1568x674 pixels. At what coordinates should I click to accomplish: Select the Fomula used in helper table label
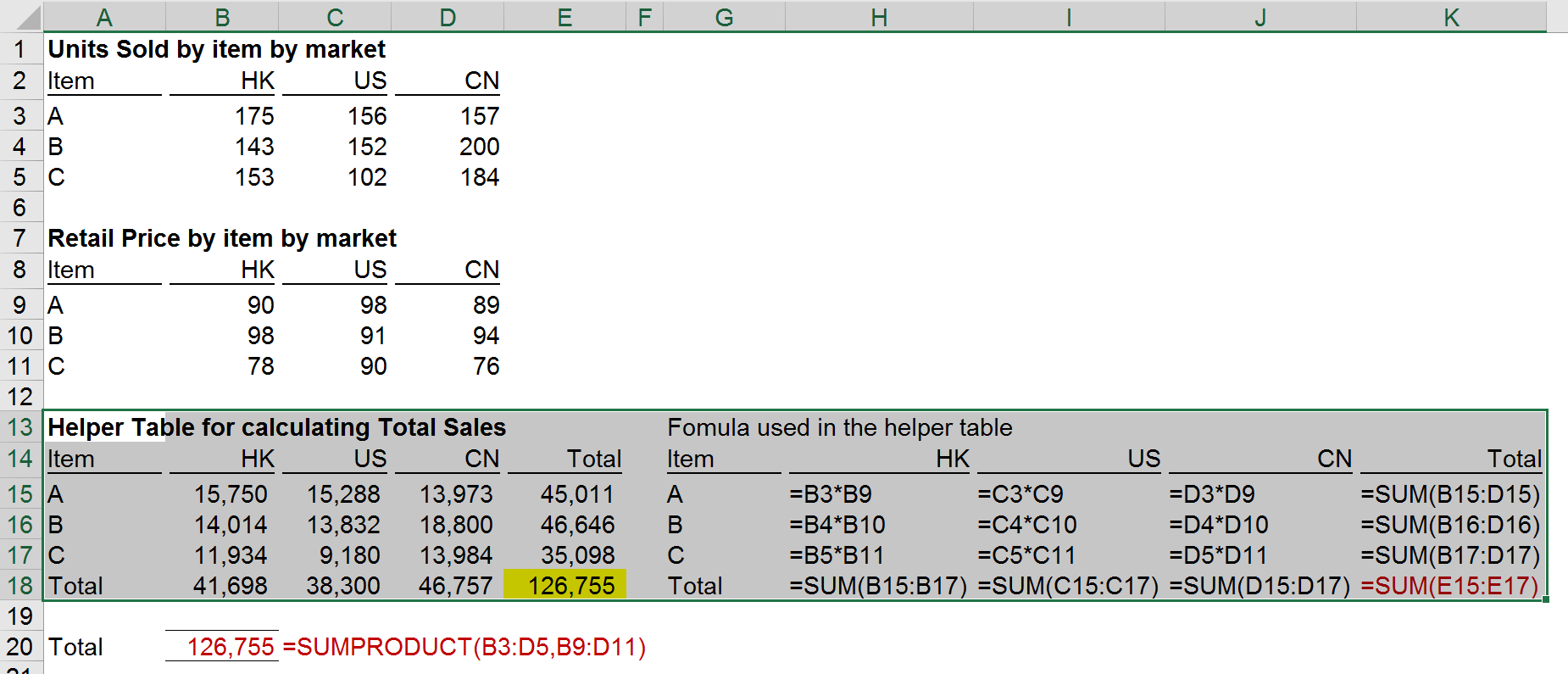click(839, 427)
